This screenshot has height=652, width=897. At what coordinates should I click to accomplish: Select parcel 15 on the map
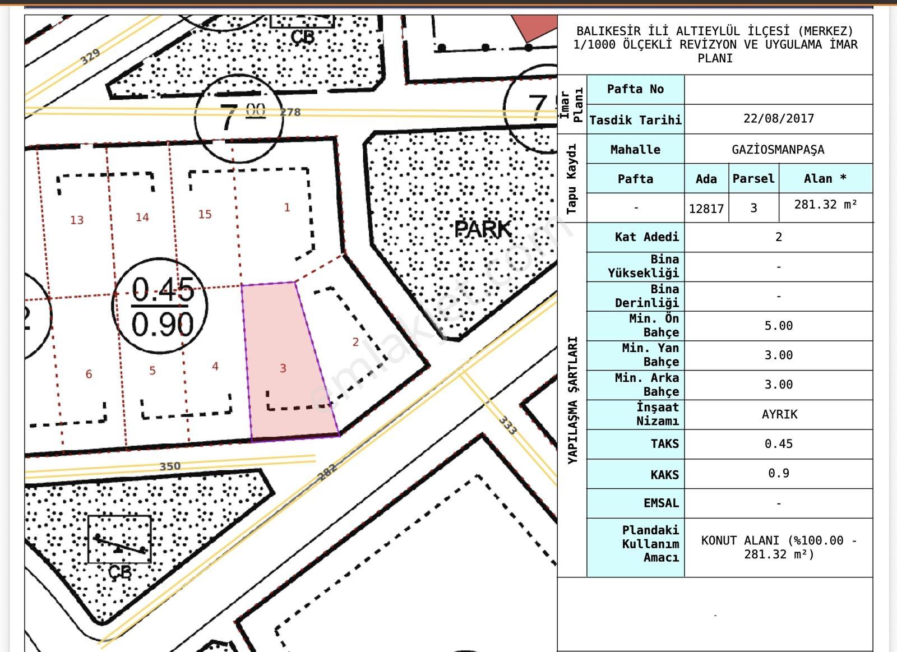pos(205,214)
